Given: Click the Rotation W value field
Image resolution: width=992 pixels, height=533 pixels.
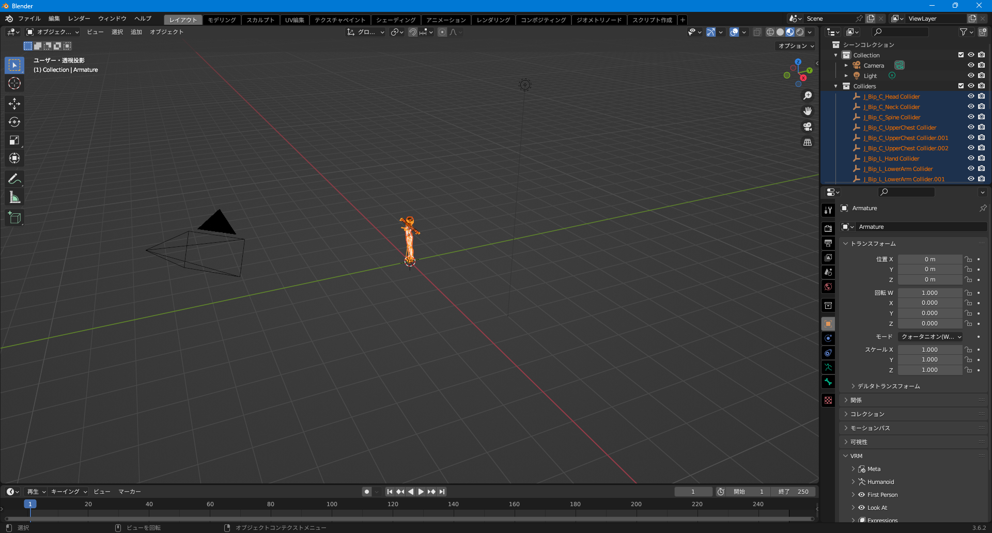Looking at the screenshot, I should (929, 293).
